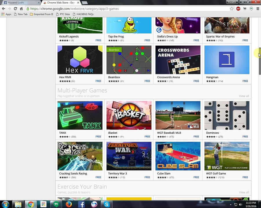Click FREE on the Dominoes card
Screen dimensions: 261x208
click(x=245, y=136)
